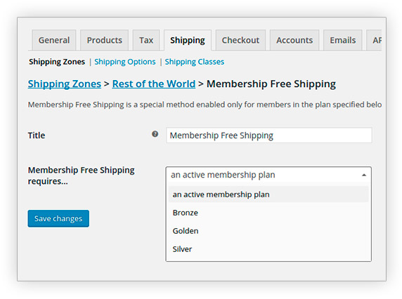The image size is (402, 299).
Task: Click the Save changes button
Action: coord(58,218)
